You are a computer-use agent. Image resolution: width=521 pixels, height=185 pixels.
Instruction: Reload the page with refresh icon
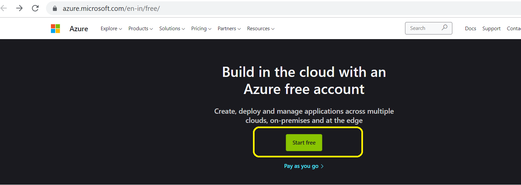coord(35,8)
